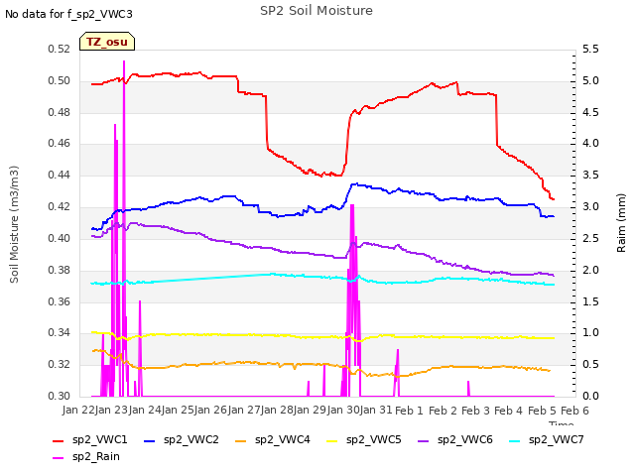Click the Feb 3 x-axis tick label

(x=475, y=411)
